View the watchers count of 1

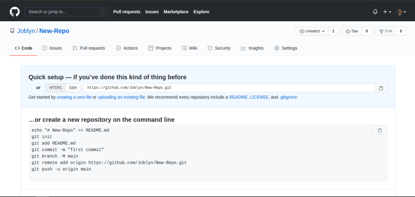[x=333, y=31]
